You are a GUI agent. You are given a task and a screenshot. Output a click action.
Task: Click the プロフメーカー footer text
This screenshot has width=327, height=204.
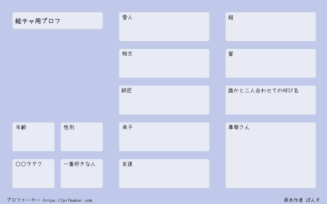23,200
